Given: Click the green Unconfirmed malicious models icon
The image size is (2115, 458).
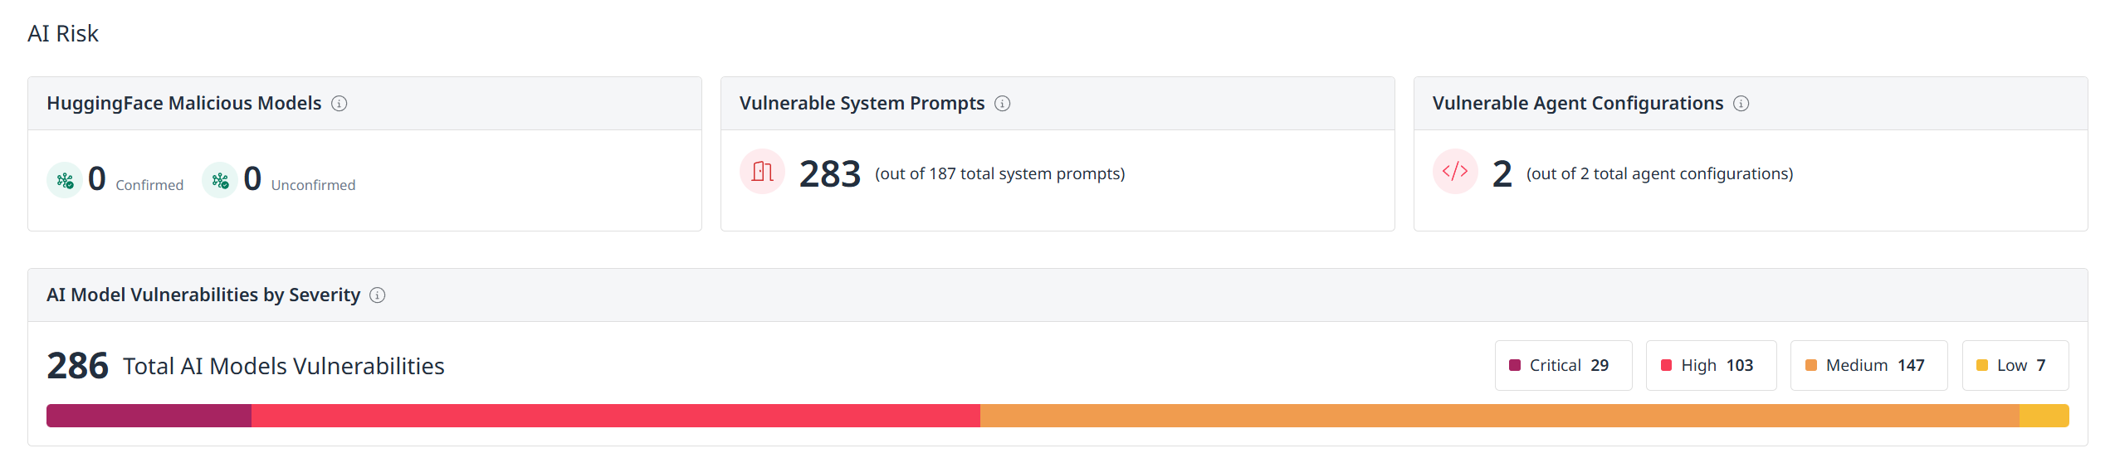Looking at the screenshot, I should point(220,180).
